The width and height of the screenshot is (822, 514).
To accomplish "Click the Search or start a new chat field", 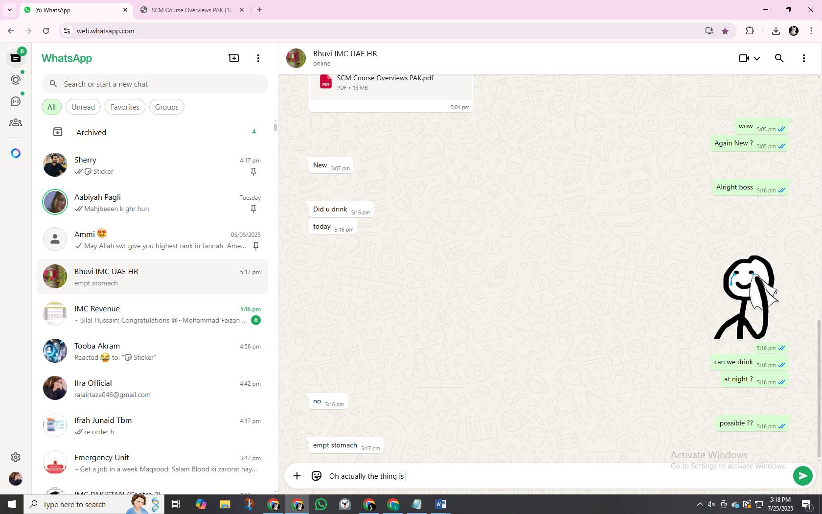I will 155,84.
